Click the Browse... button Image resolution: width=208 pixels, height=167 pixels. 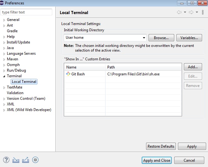(x=161, y=38)
